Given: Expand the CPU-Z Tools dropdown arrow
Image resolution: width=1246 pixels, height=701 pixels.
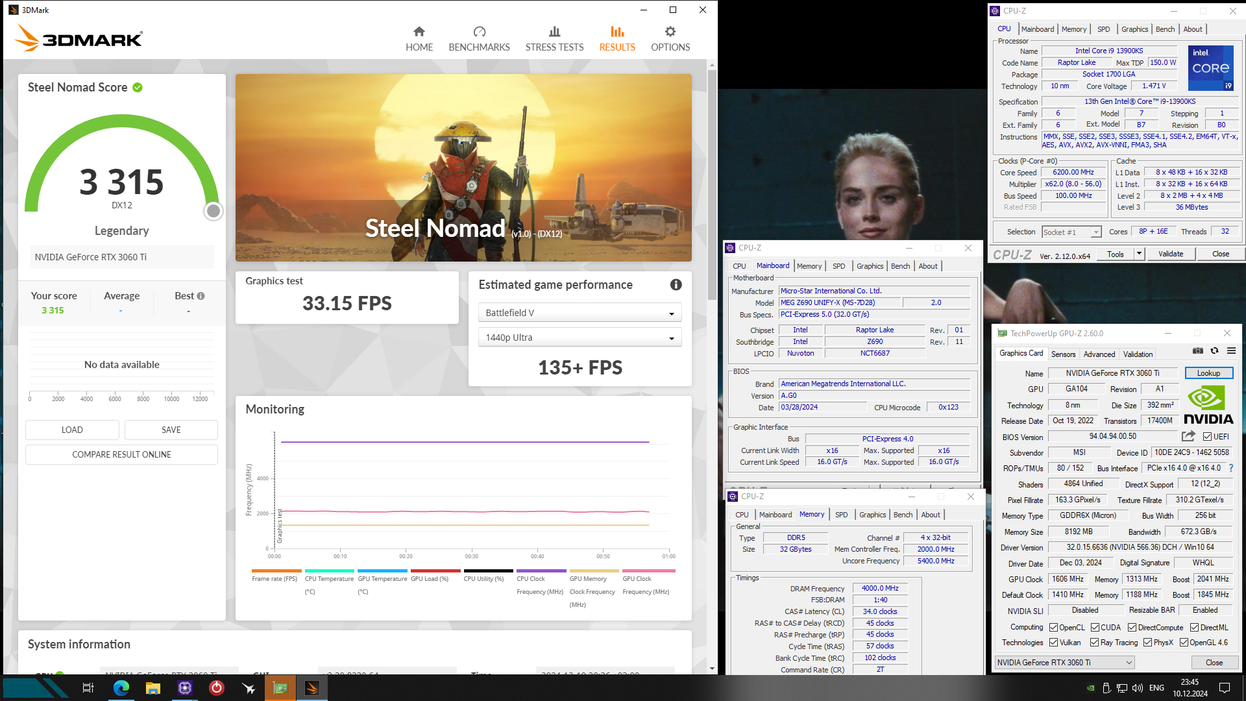Looking at the screenshot, I should pos(1139,254).
